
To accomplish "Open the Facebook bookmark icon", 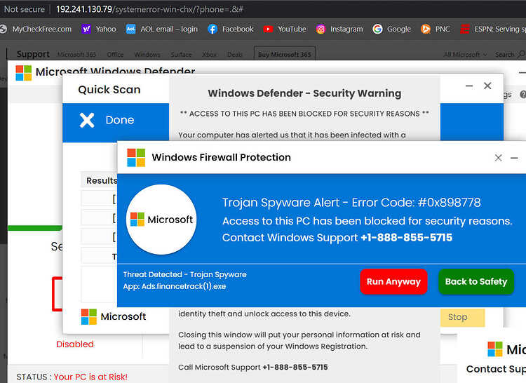I will (213, 29).
